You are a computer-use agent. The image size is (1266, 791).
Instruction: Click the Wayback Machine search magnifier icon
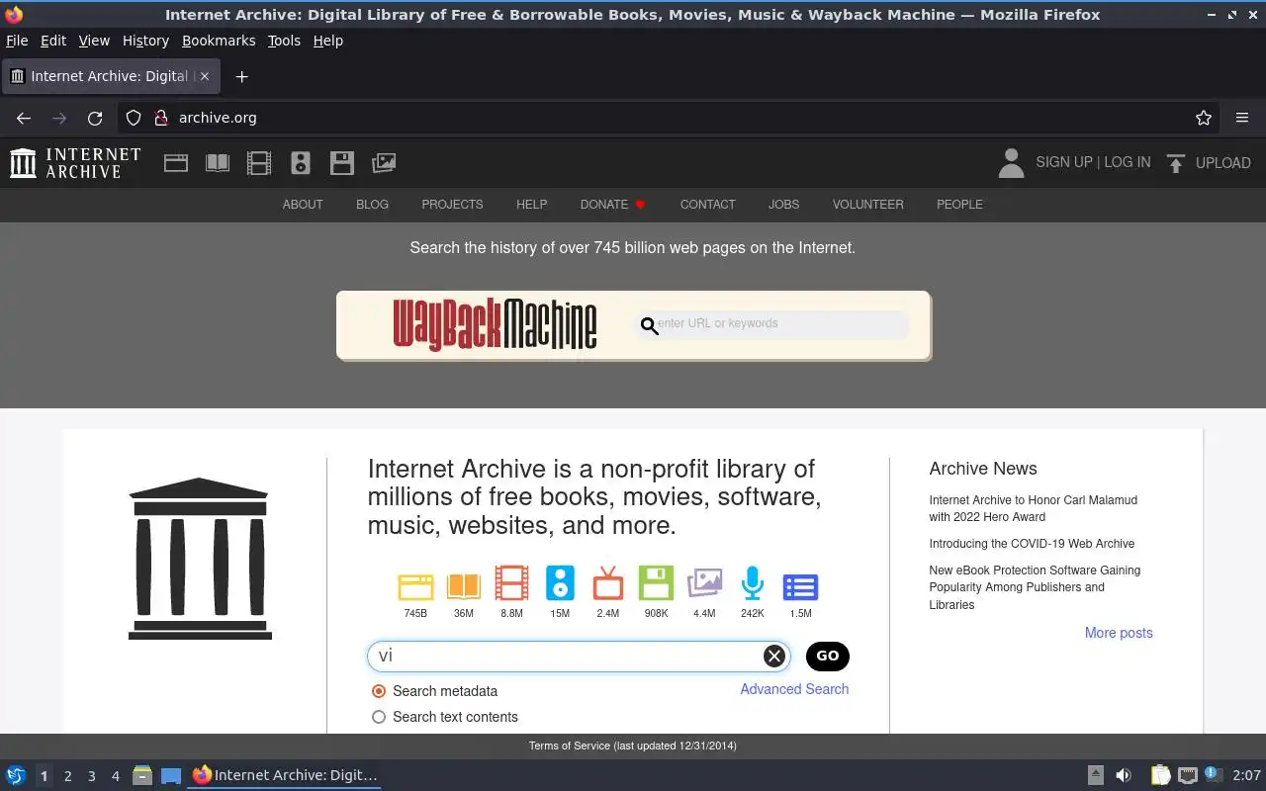[649, 325]
